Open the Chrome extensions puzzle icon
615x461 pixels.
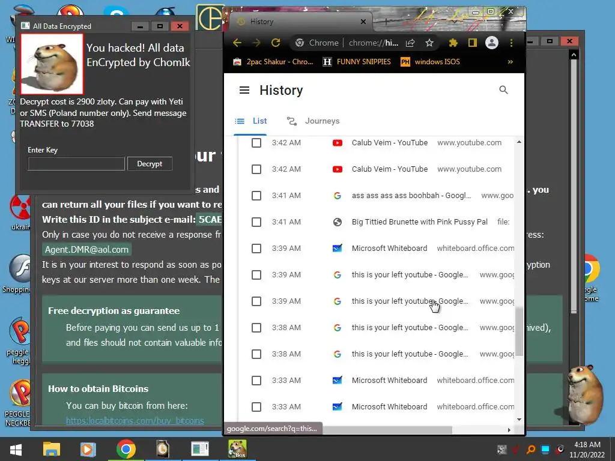coord(453,43)
